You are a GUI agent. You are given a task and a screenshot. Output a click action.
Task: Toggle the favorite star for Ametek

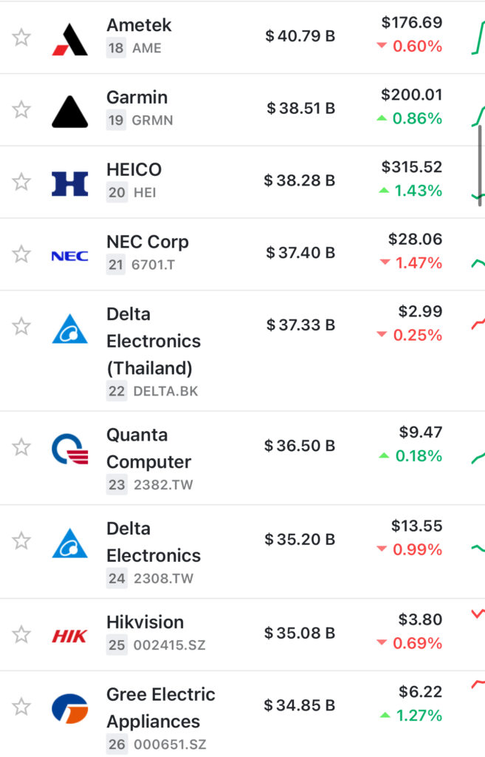pyautogui.click(x=21, y=38)
